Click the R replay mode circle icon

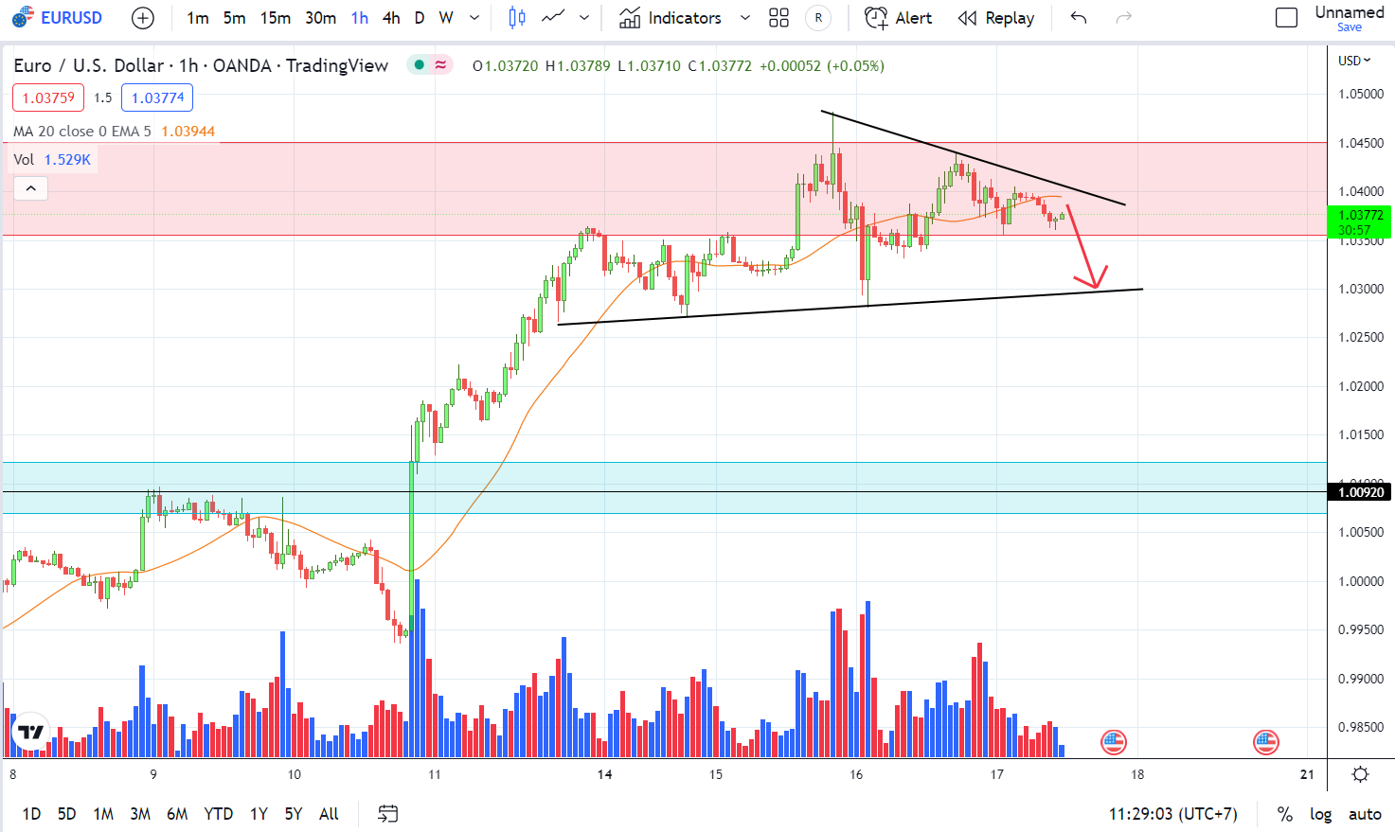point(818,17)
